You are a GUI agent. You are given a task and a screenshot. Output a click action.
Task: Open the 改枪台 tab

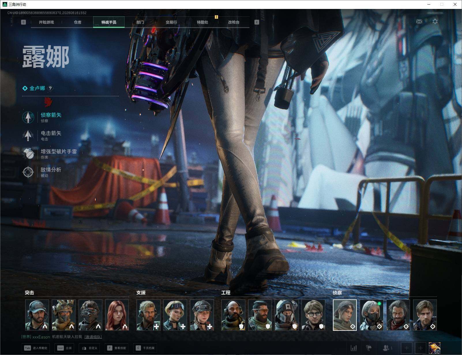tap(234, 22)
